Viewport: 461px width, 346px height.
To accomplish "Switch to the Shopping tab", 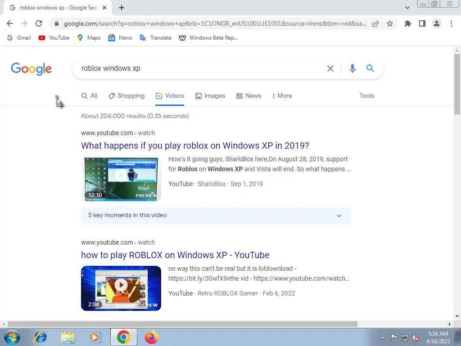I will tap(127, 96).
